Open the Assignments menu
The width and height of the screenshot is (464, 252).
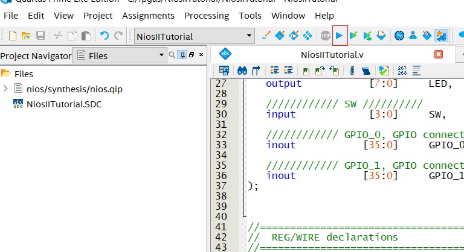[148, 16]
